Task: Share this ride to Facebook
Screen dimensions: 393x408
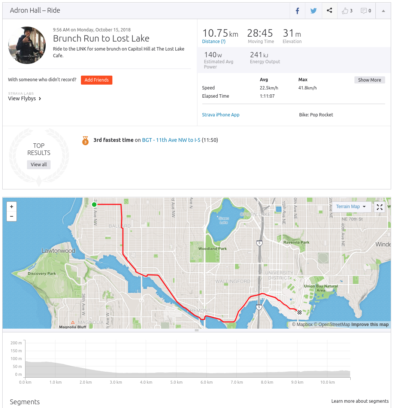Action: point(297,10)
